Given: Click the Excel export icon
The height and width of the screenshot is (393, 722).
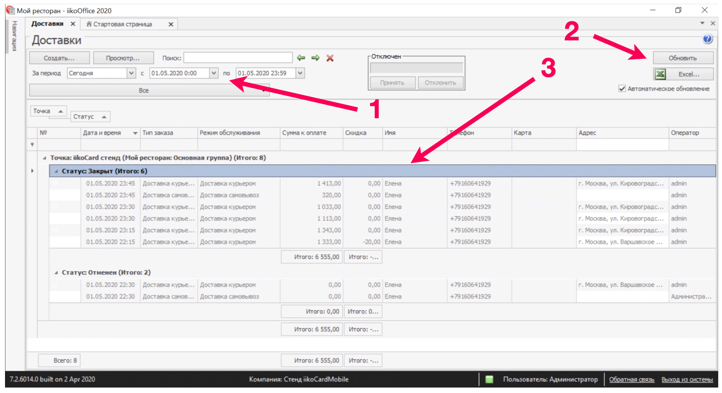Looking at the screenshot, I should pos(661,74).
